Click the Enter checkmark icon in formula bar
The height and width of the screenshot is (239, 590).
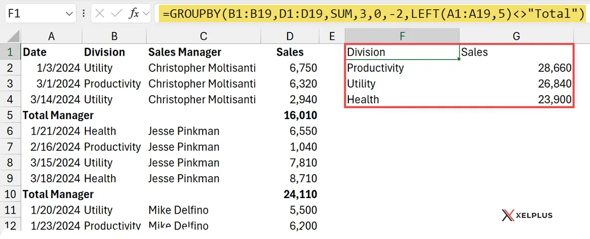pyautogui.click(x=116, y=14)
